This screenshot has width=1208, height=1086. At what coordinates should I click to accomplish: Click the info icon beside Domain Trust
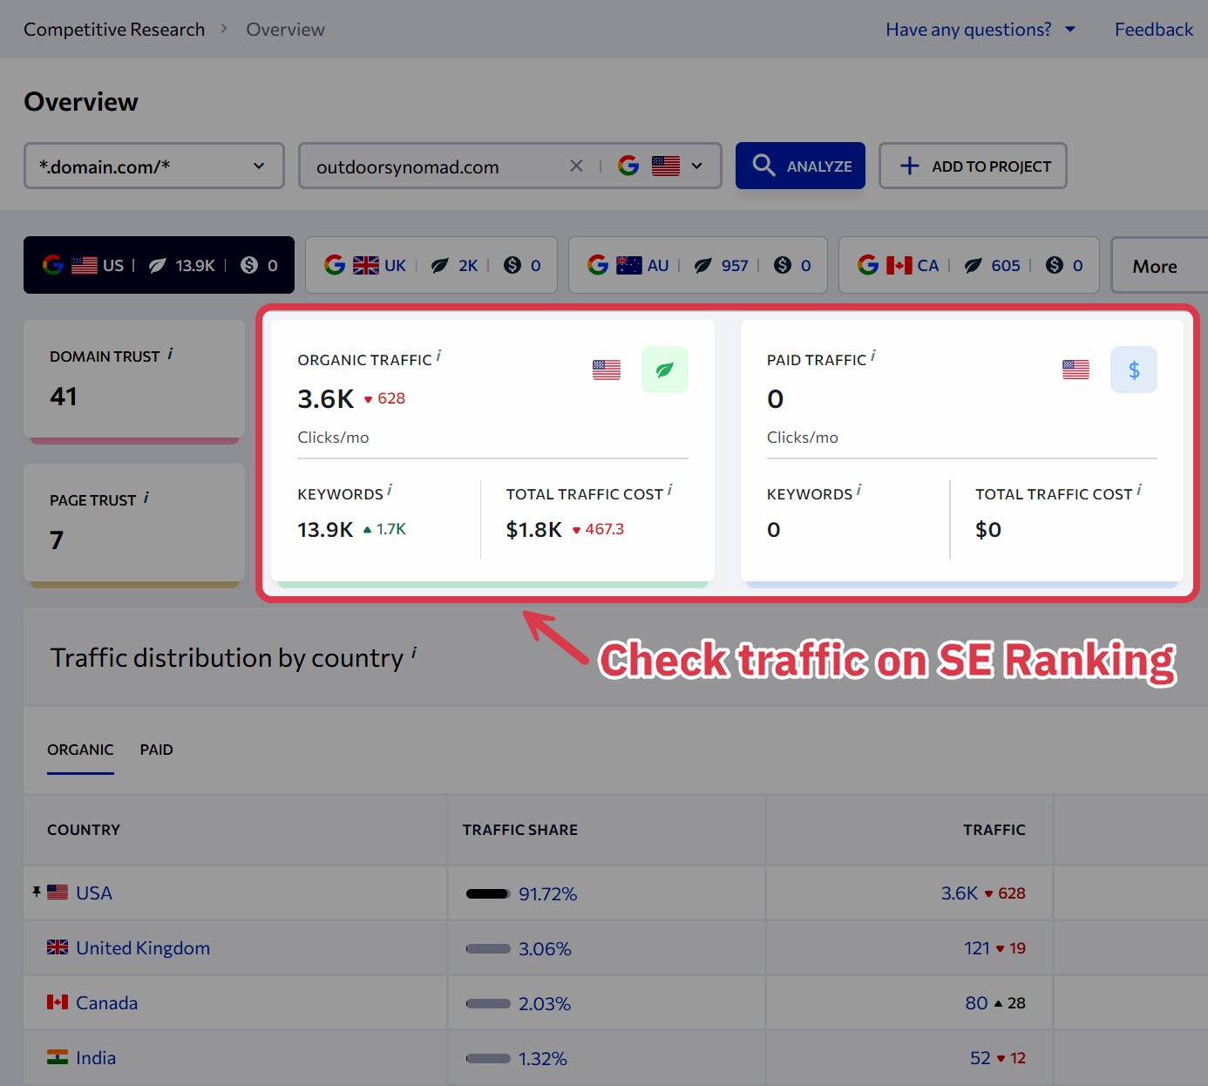click(170, 354)
